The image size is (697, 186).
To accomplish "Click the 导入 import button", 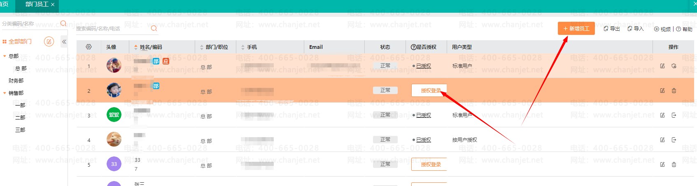I will point(635,29).
